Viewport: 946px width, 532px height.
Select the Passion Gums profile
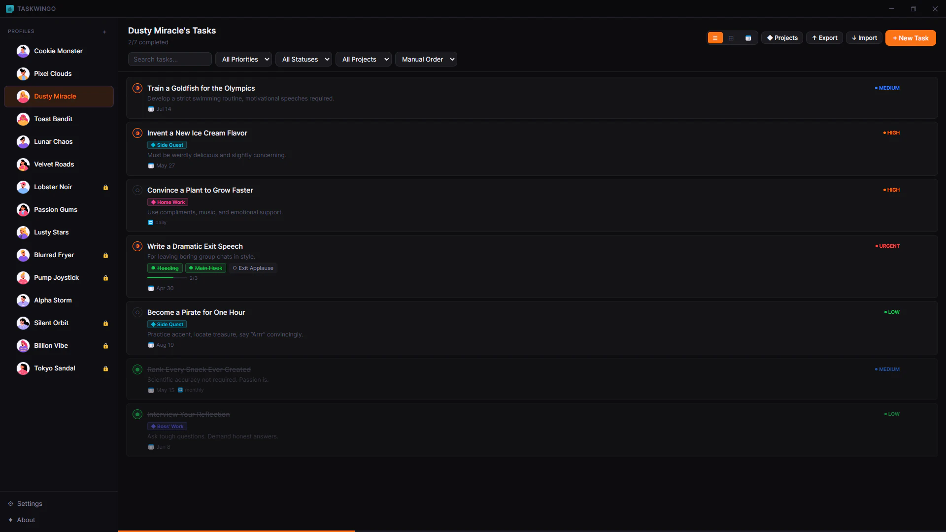pyautogui.click(x=59, y=210)
